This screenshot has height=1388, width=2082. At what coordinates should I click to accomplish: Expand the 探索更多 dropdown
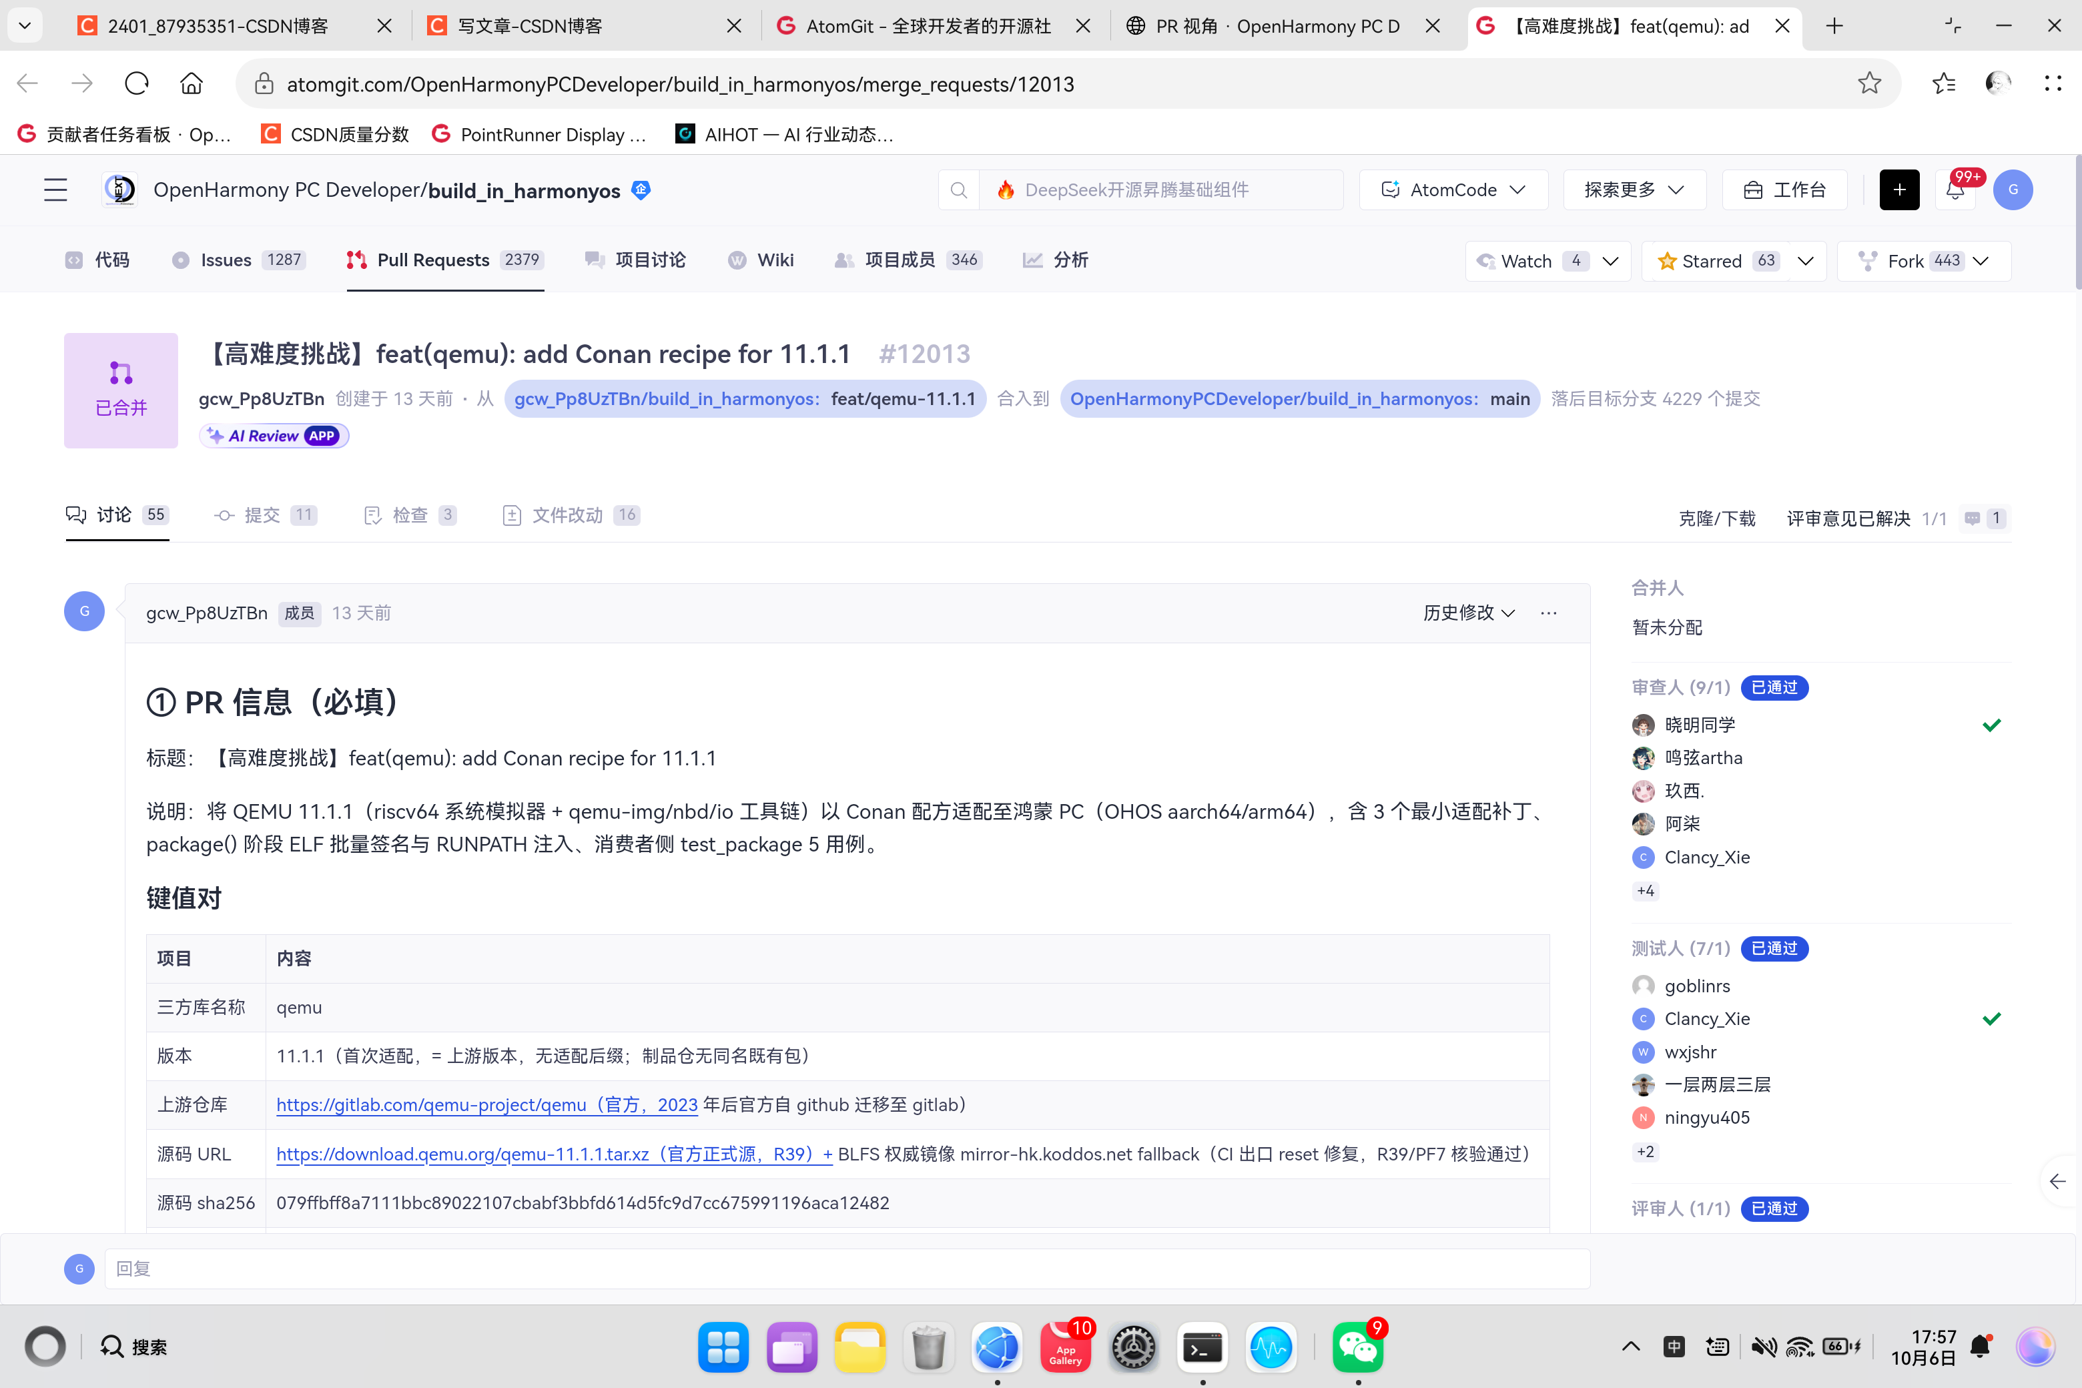(1634, 190)
